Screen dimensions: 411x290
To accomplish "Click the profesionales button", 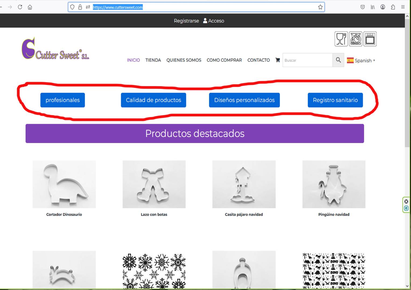I will [62, 100].
